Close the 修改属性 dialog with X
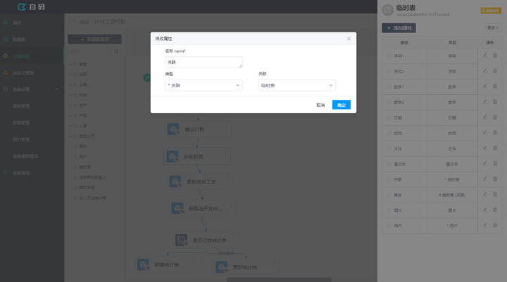 click(x=349, y=39)
